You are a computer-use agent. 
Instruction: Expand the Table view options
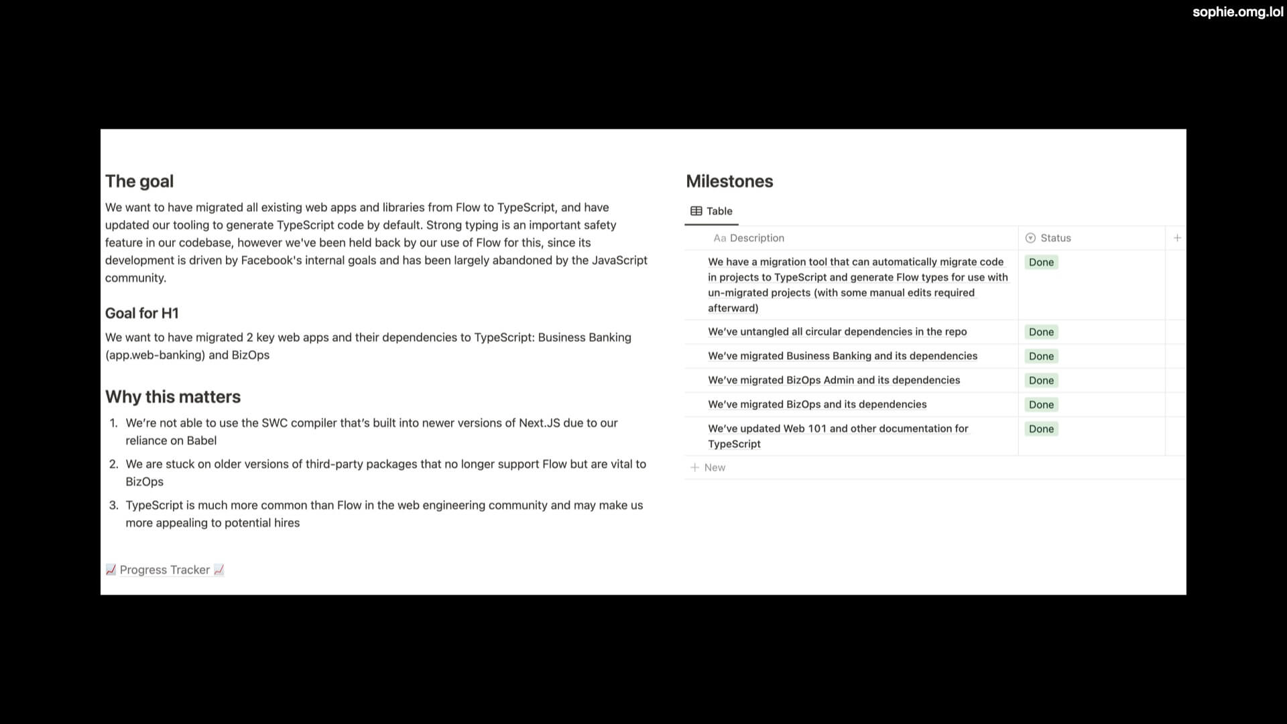(712, 211)
